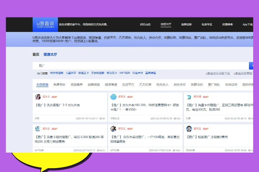Click the 首页 breadcrumb link
Image resolution: width=259 pixels, height=172 pixels.
[36, 54]
